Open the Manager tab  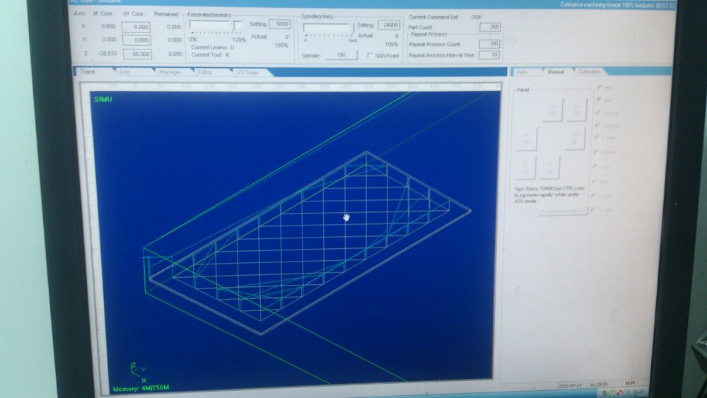click(x=170, y=72)
